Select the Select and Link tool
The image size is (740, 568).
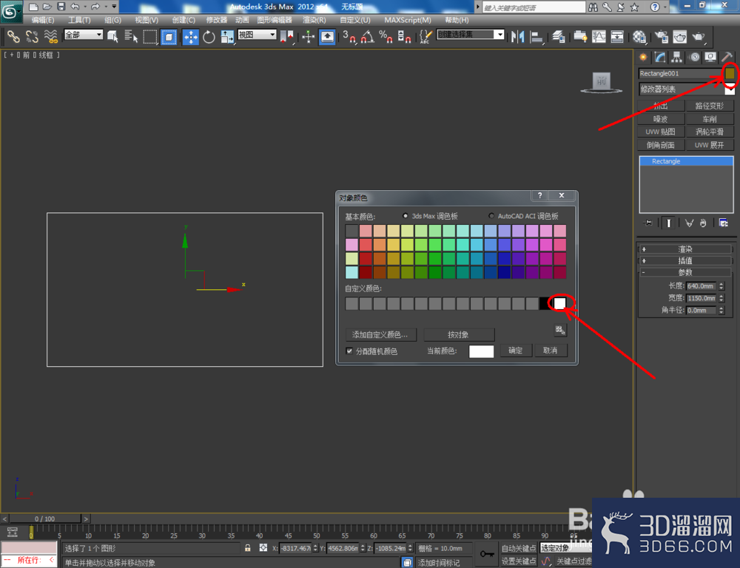click(13, 36)
